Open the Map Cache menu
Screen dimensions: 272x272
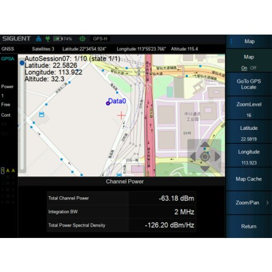249,179
